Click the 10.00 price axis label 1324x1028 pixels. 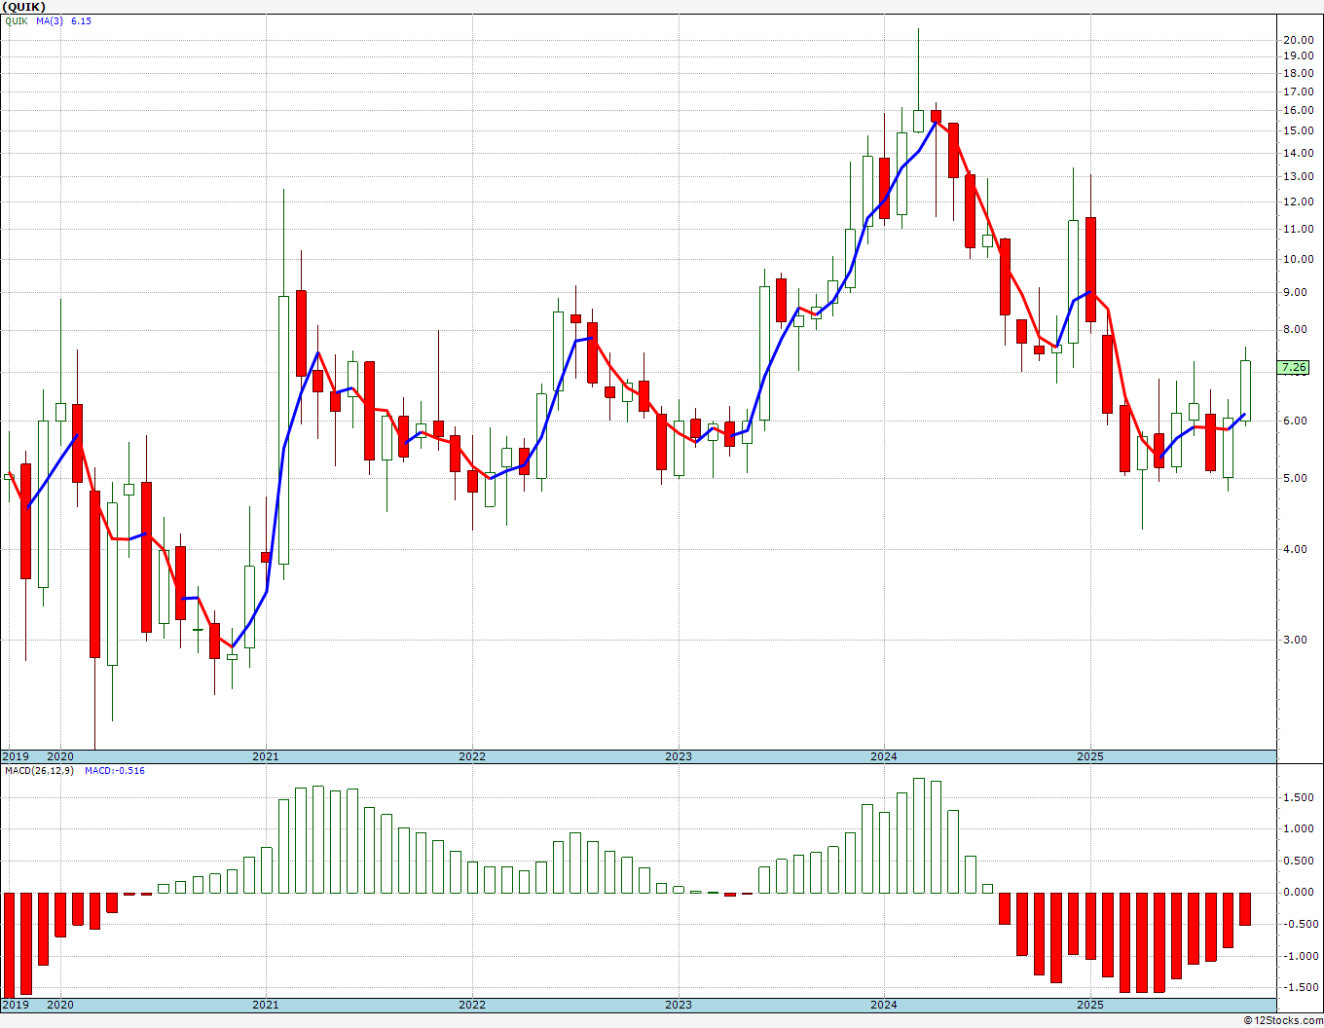(x=1299, y=259)
